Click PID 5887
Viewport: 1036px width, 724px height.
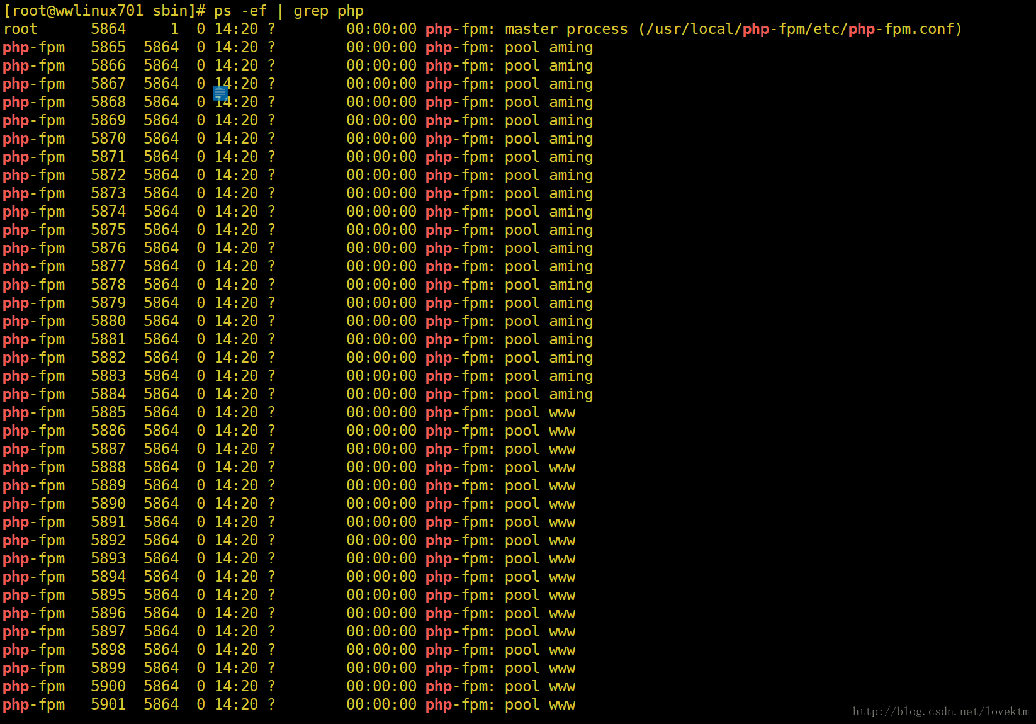tap(108, 449)
